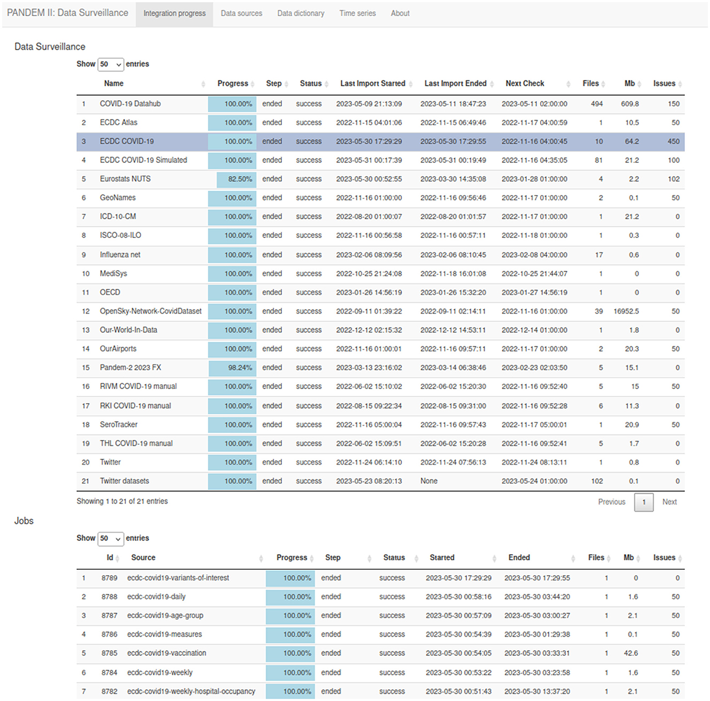Viewport: 710px width, 701px height.
Task: Click the Previous pagination button
Action: [x=611, y=502]
